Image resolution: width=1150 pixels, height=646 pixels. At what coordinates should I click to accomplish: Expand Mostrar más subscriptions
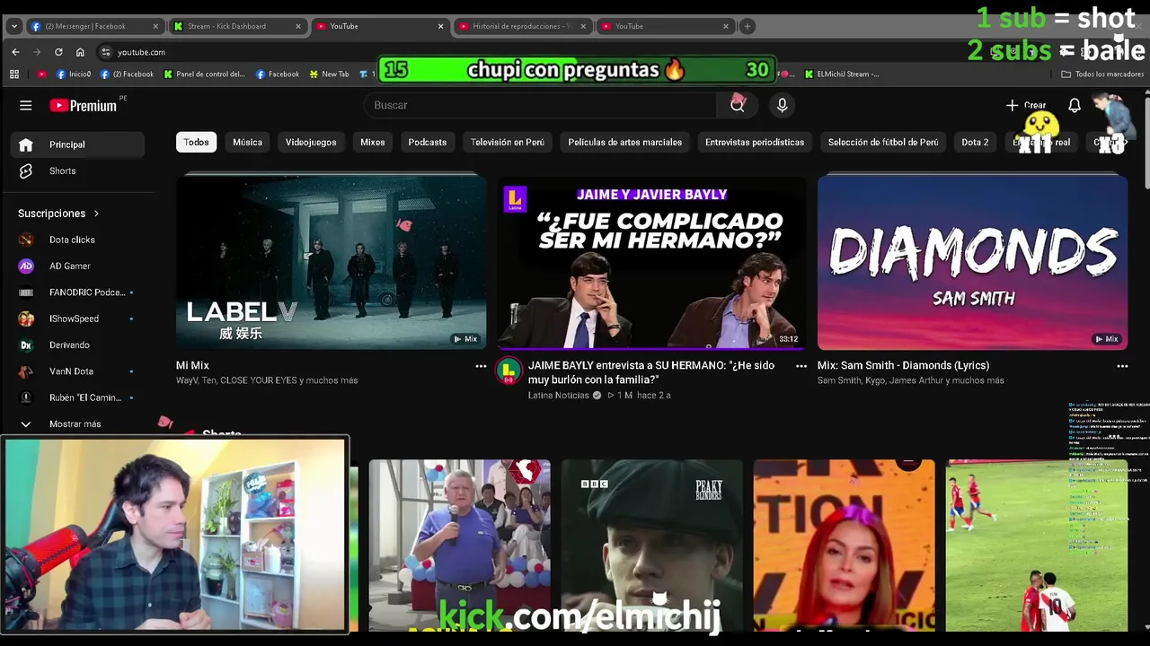click(78, 423)
